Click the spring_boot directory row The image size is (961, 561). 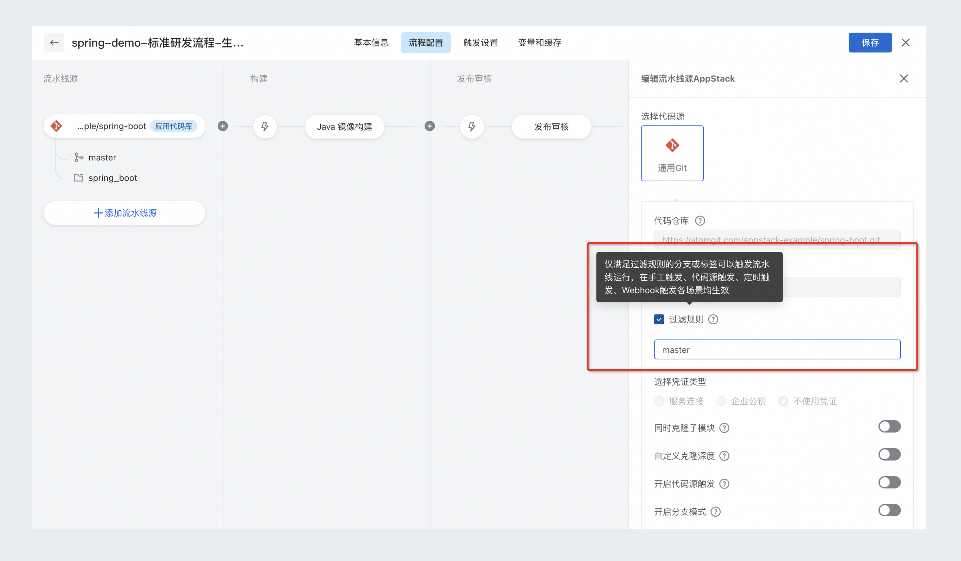tap(106, 178)
